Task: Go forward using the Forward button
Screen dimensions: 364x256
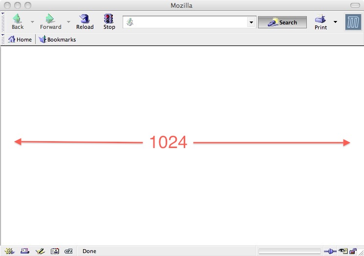Action: click(51, 22)
